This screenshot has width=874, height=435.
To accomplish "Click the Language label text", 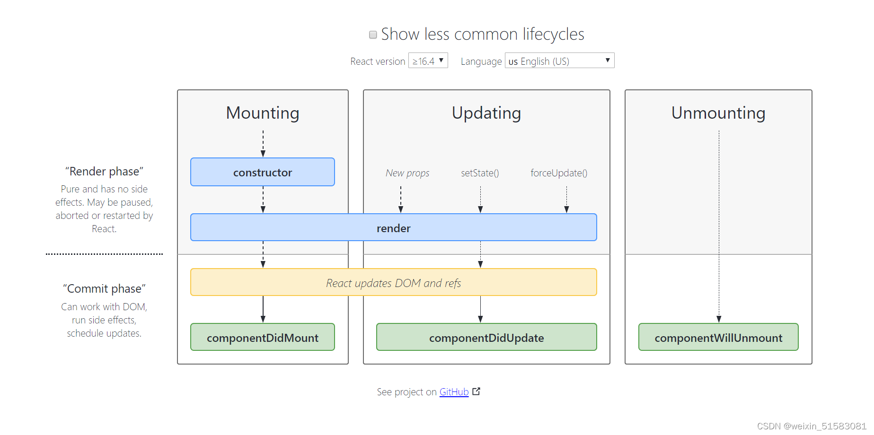I will (481, 61).
